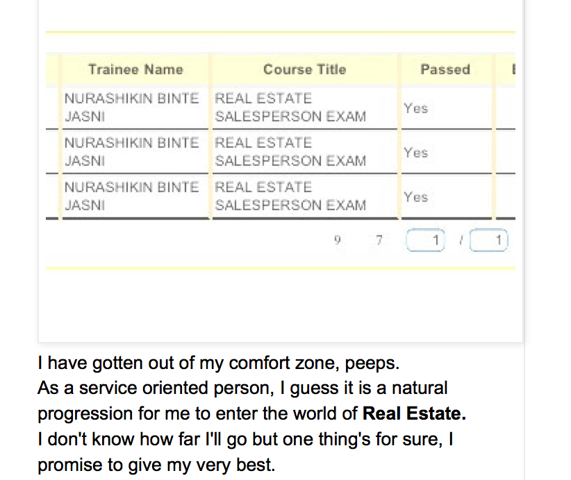Click the third row's Yes value
The width and height of the screenshot is (571, 480).
point(416,197)
